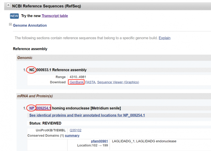Download the GenBank record
The image size is (211, 151).
point(76,82)
